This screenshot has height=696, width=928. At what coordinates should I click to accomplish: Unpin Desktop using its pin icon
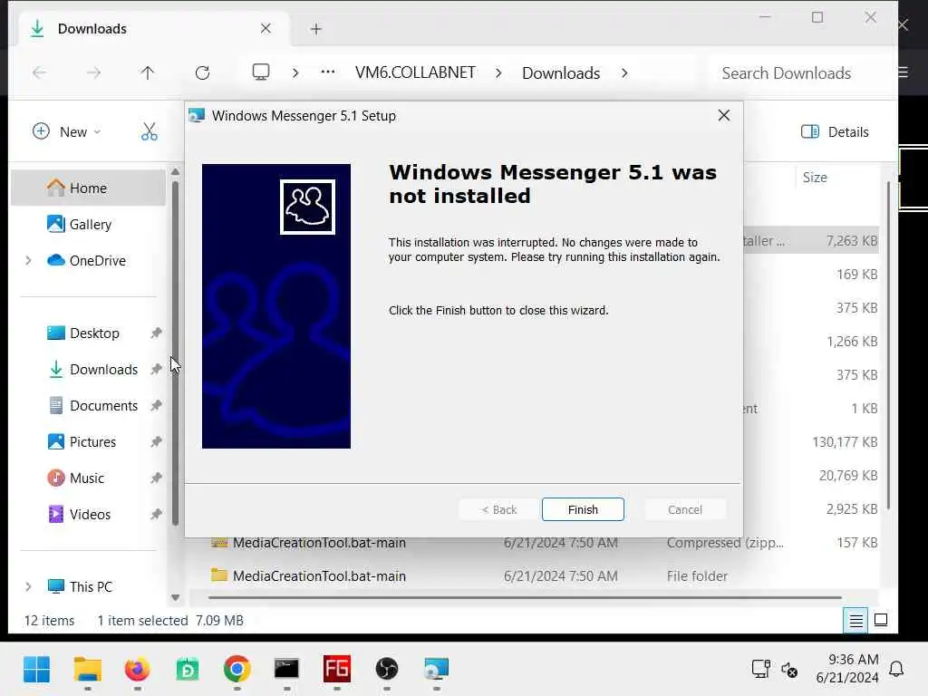(156, 333)
